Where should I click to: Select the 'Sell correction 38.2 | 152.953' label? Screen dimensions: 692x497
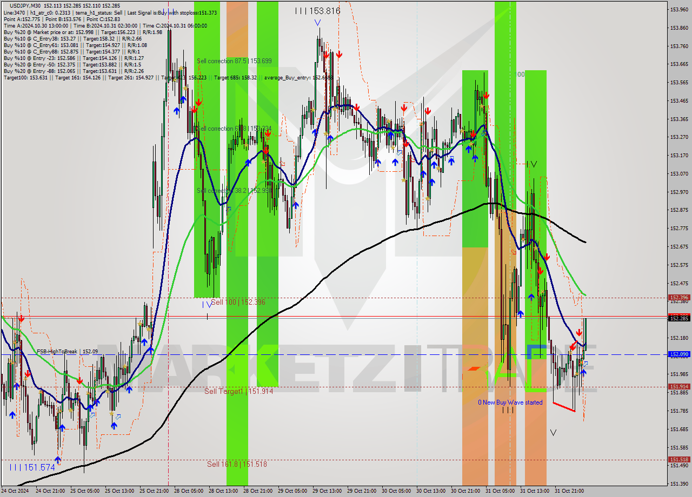click(234, 191)
